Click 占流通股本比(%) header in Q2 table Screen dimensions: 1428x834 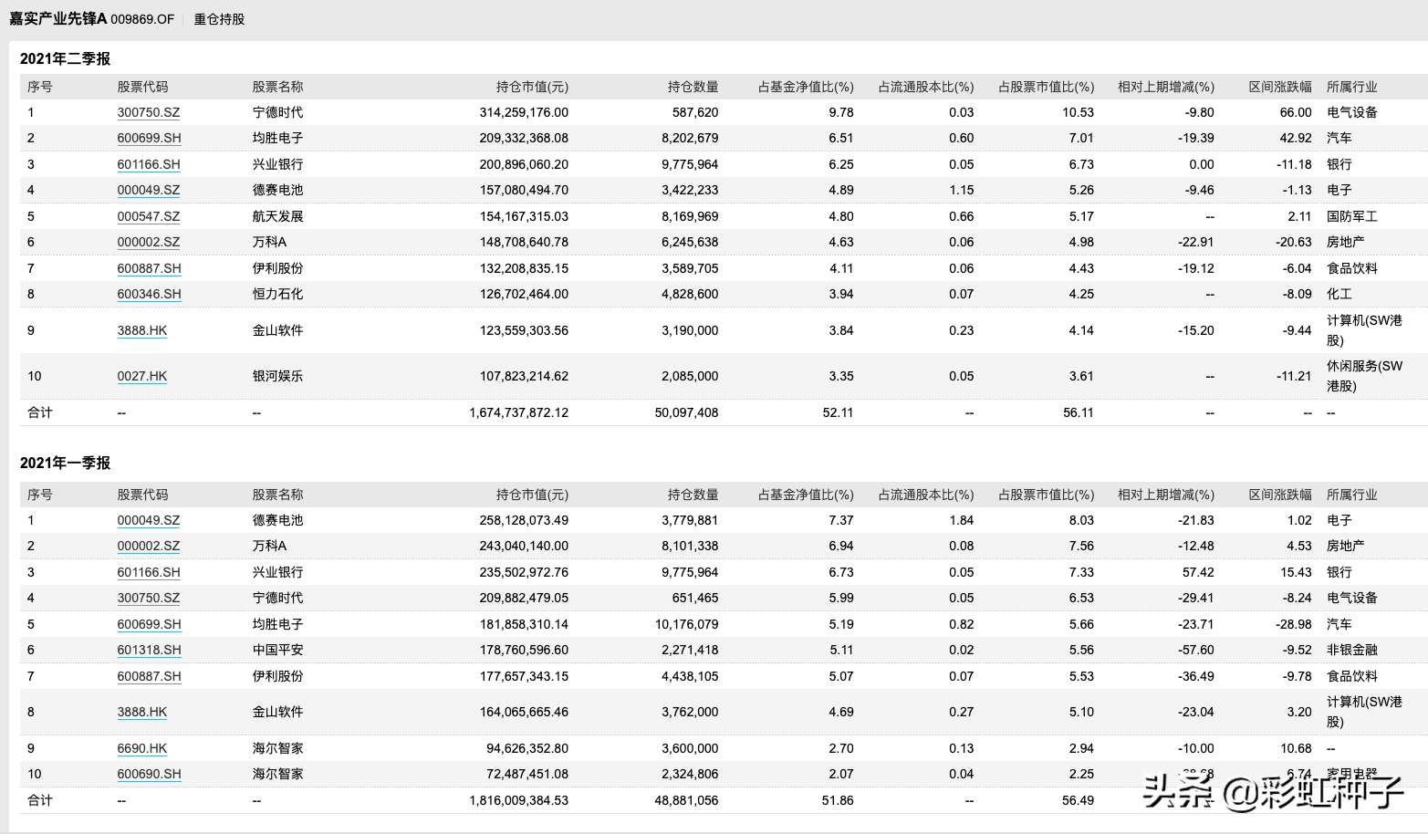pos(926,87)
